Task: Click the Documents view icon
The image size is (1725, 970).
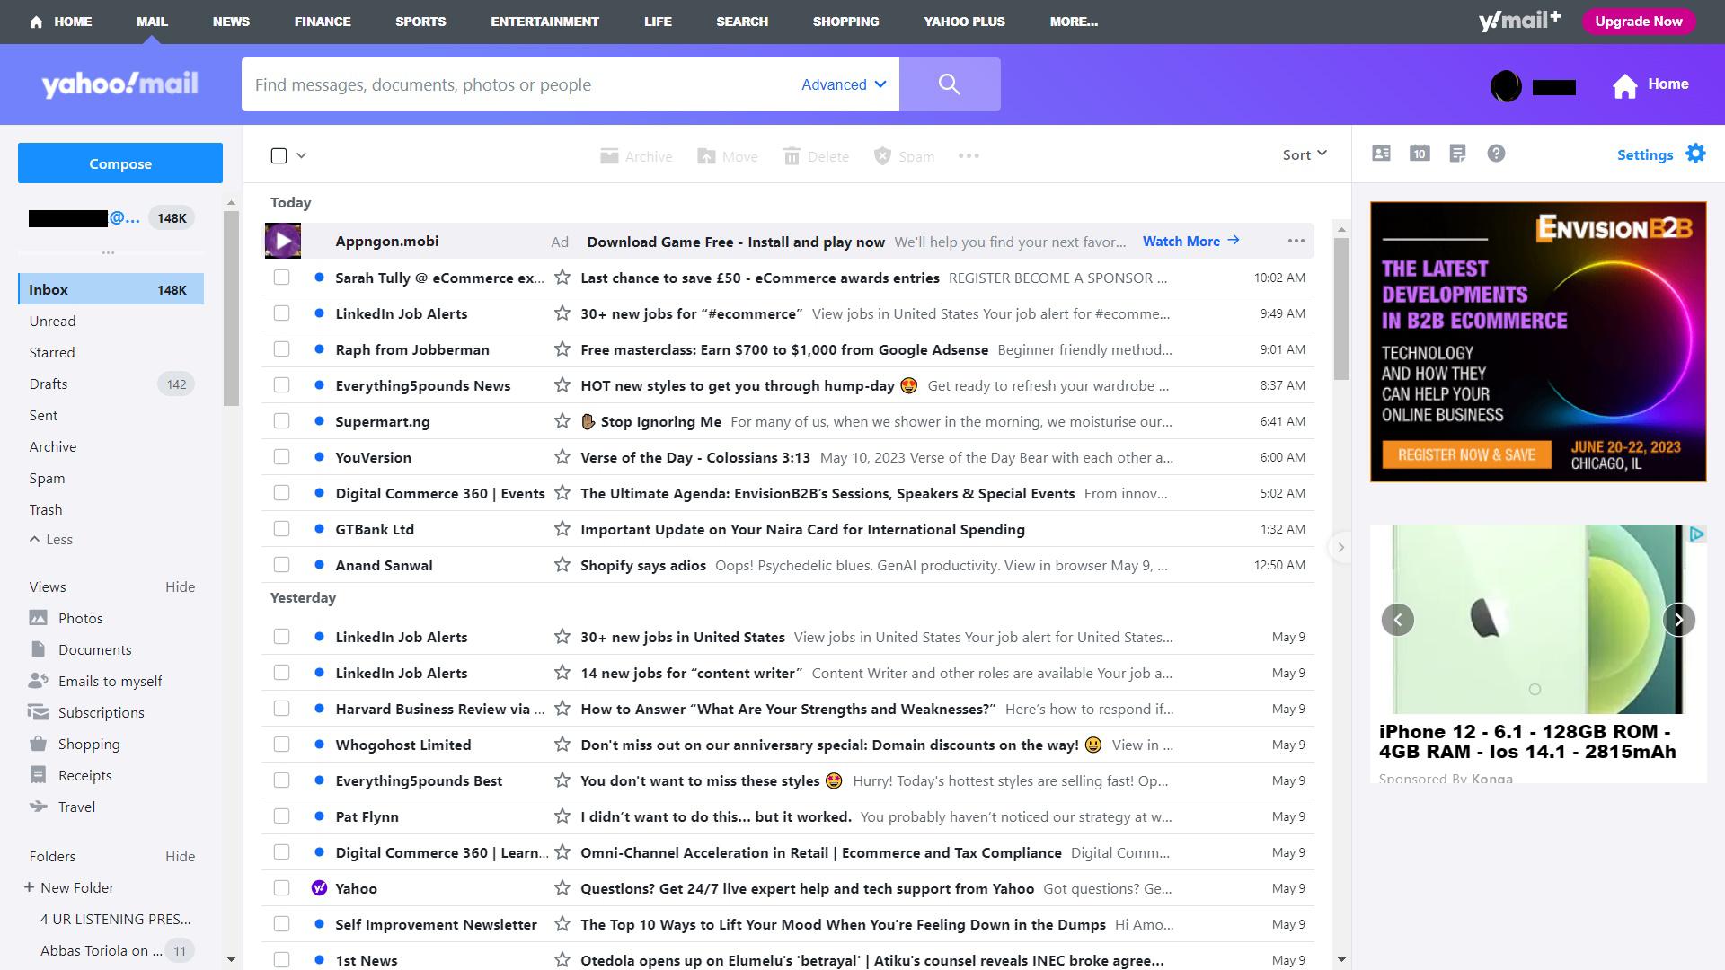Action: (38, 649)
